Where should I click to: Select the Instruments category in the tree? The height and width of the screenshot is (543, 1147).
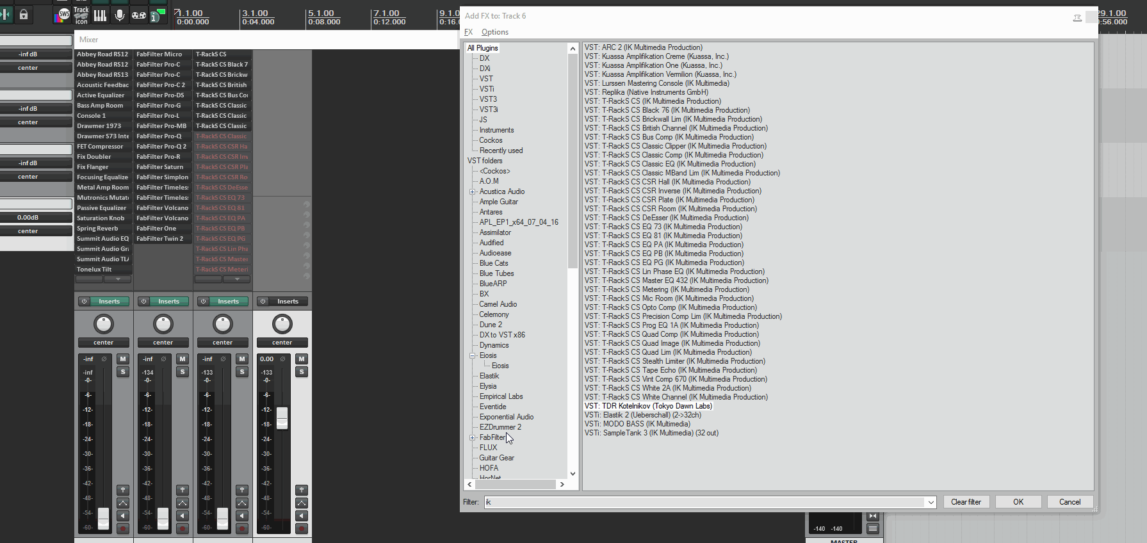point(496,130)
